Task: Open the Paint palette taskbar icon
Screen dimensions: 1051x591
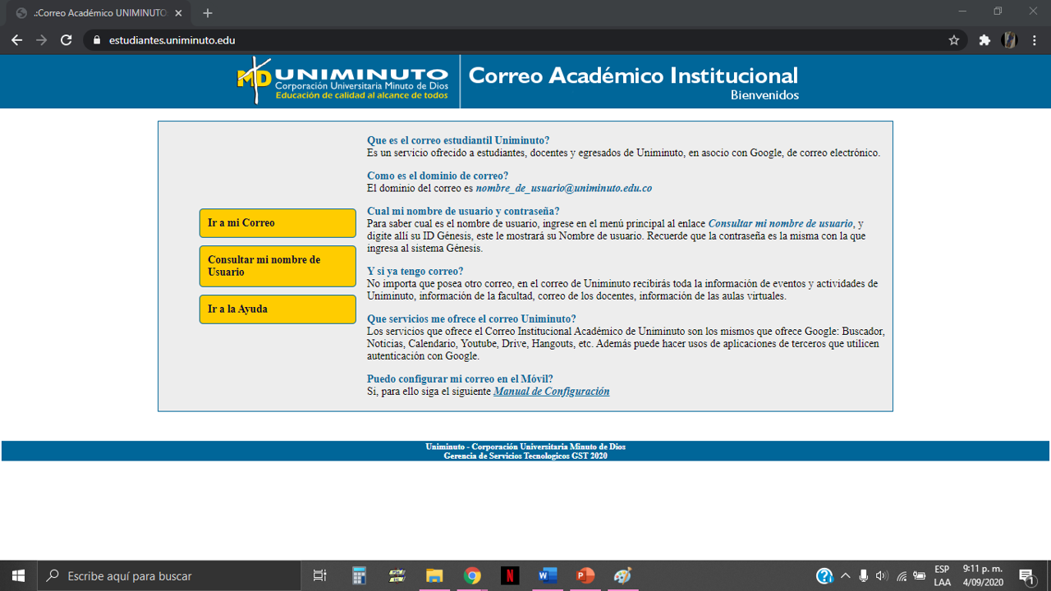Action: pyautogui.click(x=622, y=575)
